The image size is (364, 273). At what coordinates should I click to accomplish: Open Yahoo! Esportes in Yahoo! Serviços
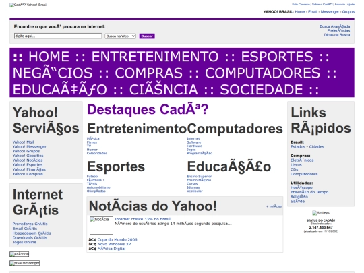(28, 165)
